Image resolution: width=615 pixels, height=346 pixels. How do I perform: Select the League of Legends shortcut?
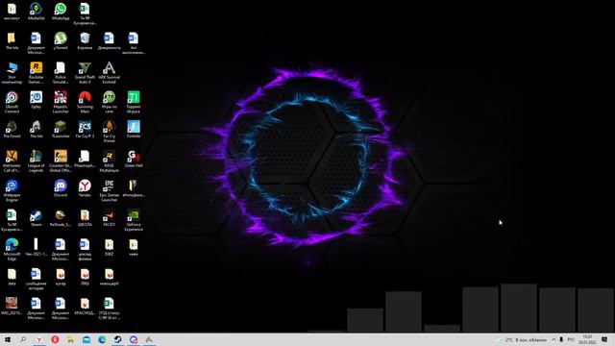pyautogui.click(x=37, y=161)
